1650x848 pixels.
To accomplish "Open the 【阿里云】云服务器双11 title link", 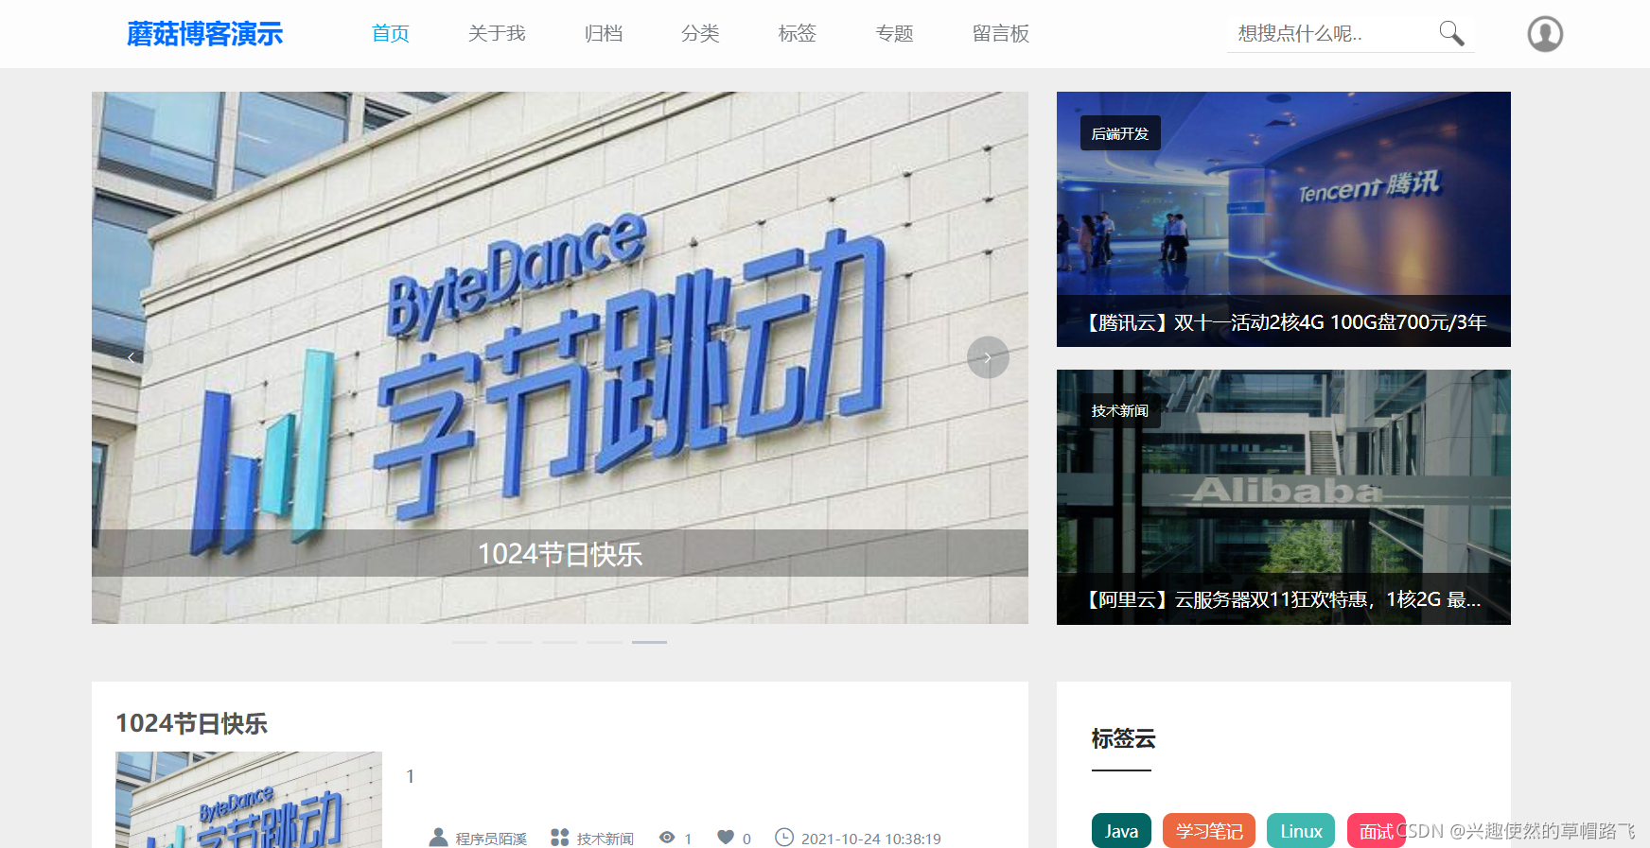I will tap(1282, 599).
